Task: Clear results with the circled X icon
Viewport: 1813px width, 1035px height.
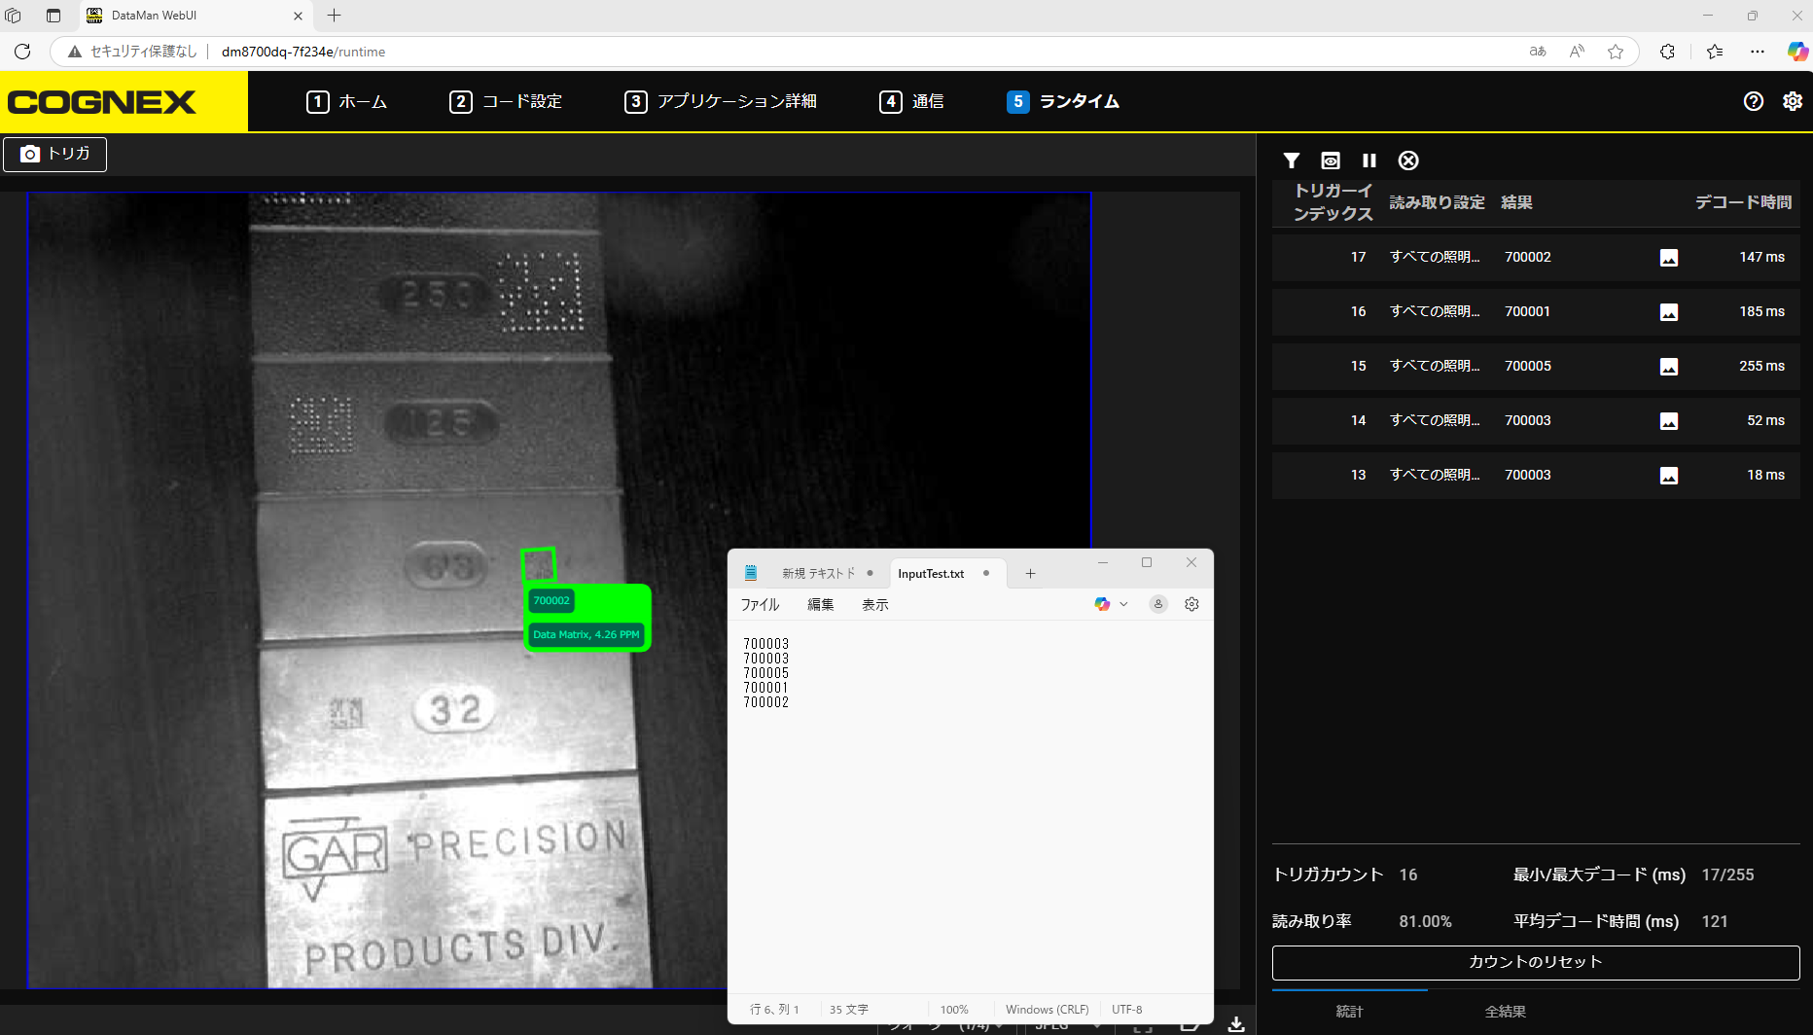Action: click(x=1408, y=161)
